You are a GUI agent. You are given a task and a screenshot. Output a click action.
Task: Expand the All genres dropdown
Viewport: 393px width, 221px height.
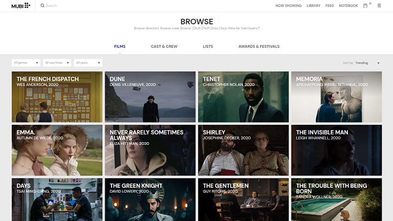click(x=26, y=63)
